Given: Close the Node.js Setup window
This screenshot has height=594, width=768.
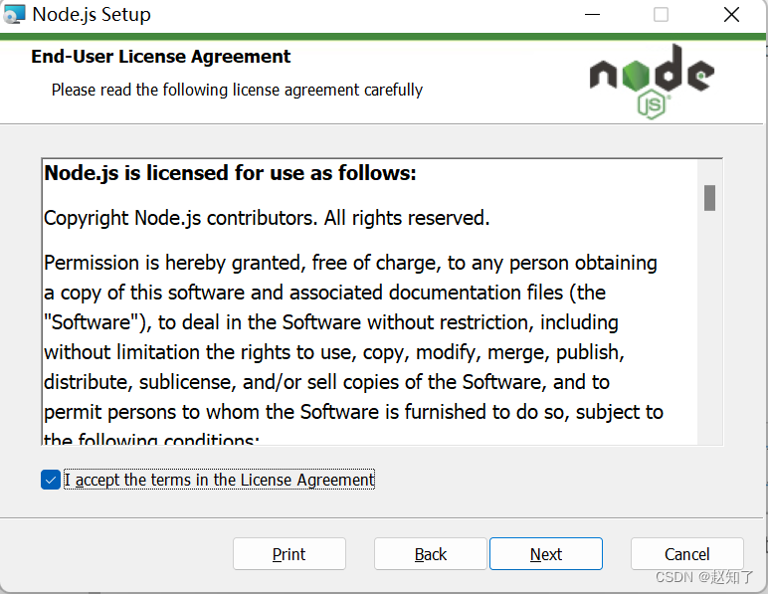Looking at the screenshot, I should tap(731, 15).
